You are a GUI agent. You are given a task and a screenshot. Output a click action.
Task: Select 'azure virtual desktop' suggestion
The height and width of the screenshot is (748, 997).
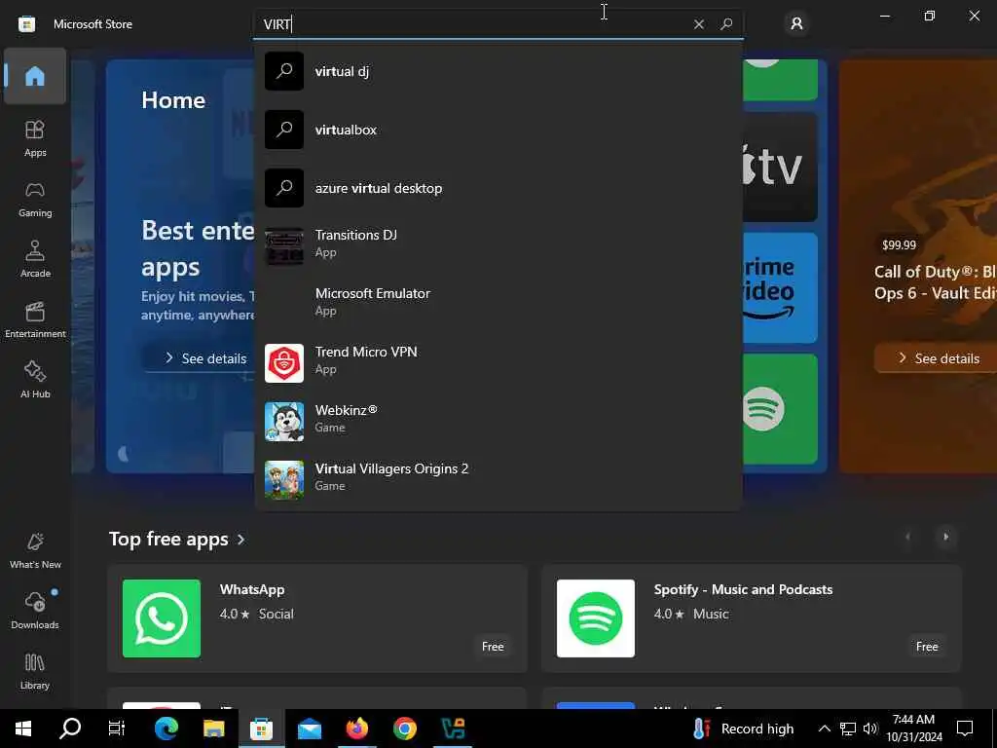coord(498,188)
